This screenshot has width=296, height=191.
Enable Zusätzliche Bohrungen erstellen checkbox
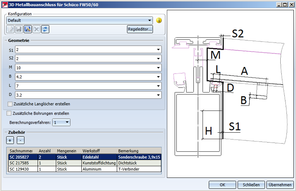click(9, 113)
